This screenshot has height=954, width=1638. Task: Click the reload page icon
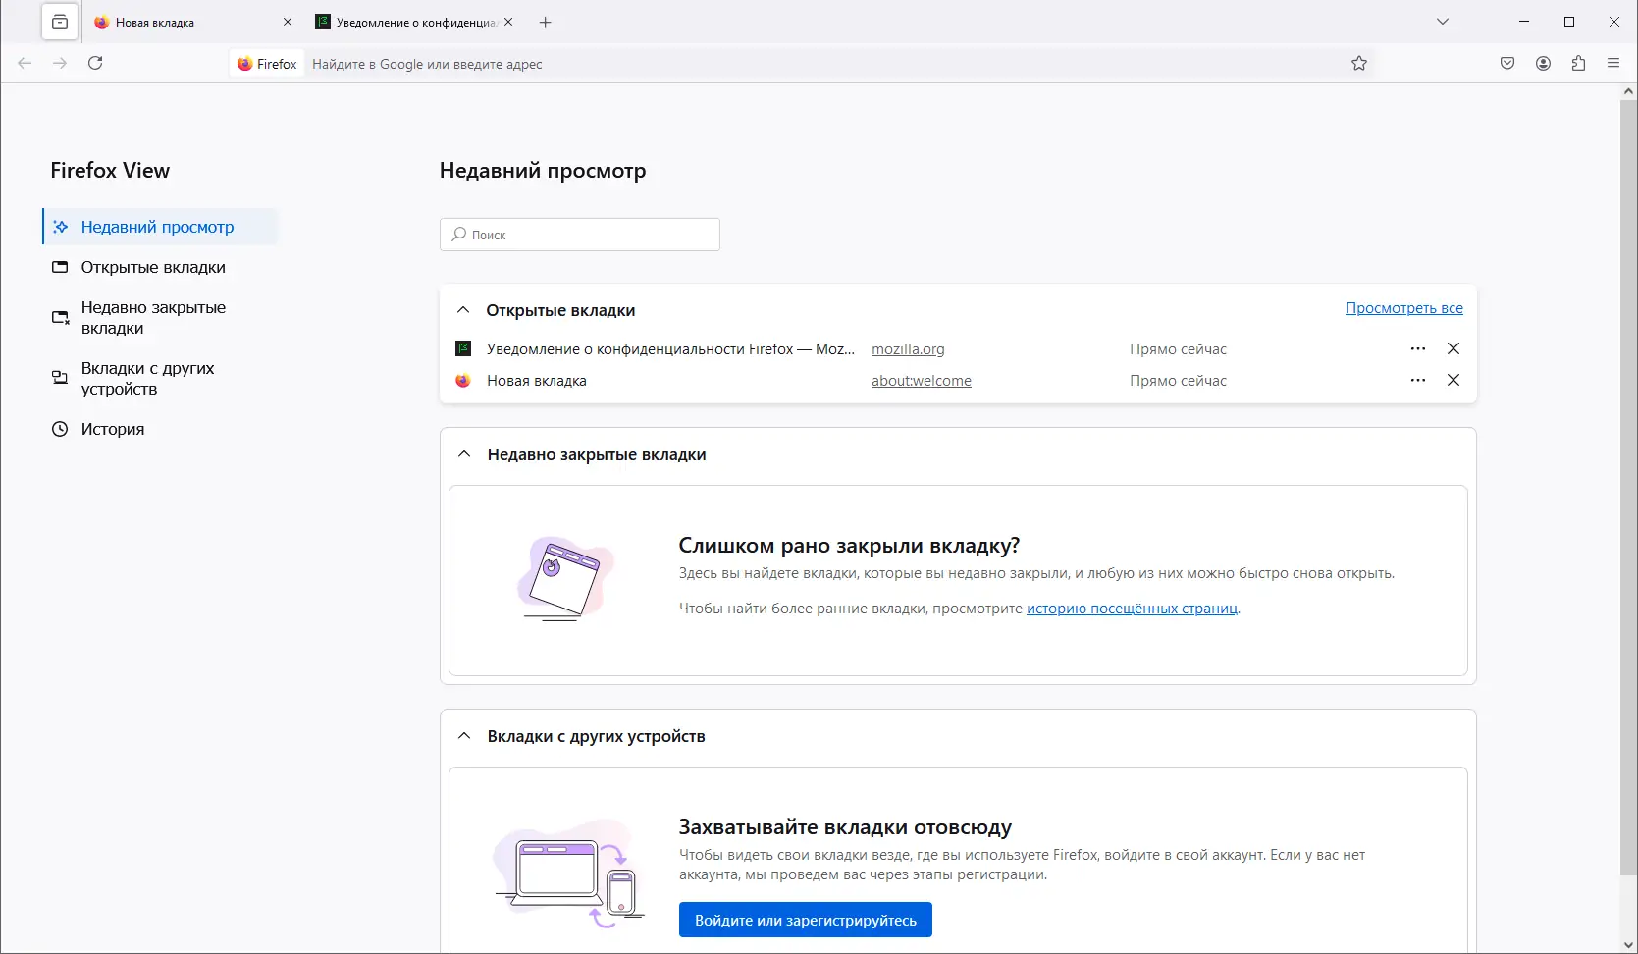[95, 63]
